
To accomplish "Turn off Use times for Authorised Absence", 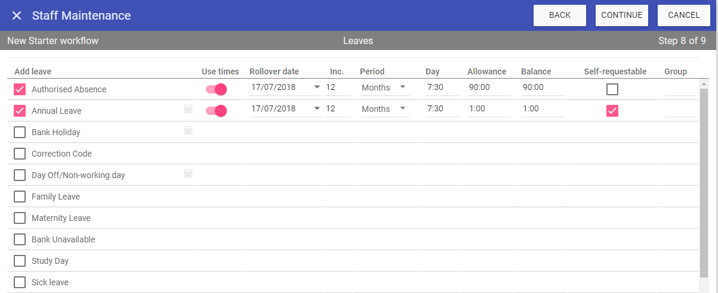I will pos(216,89).
